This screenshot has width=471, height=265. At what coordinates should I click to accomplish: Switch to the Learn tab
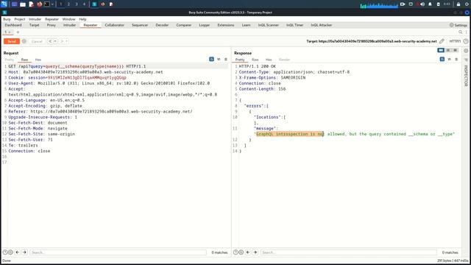pyautogui.click(x=246, y=25)
